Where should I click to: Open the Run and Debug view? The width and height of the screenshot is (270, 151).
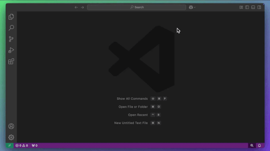click(x=11, y=50)
